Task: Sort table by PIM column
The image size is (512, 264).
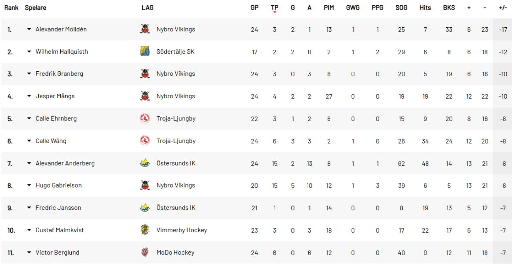Action: click(329, 7)
